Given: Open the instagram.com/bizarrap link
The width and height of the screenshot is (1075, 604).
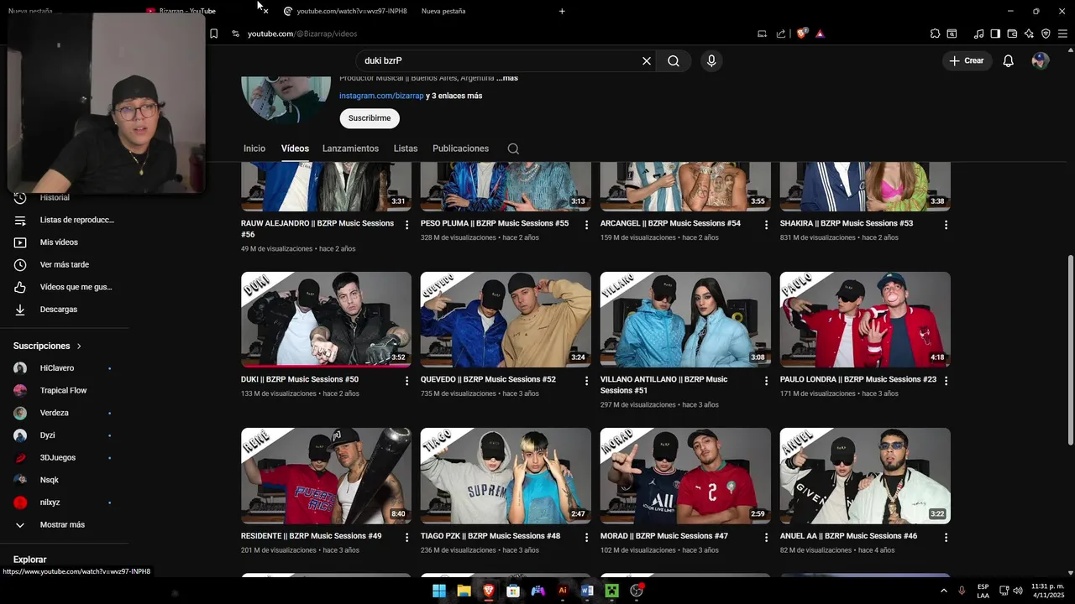Looking at the screenshot, I should tap(381, 96).
